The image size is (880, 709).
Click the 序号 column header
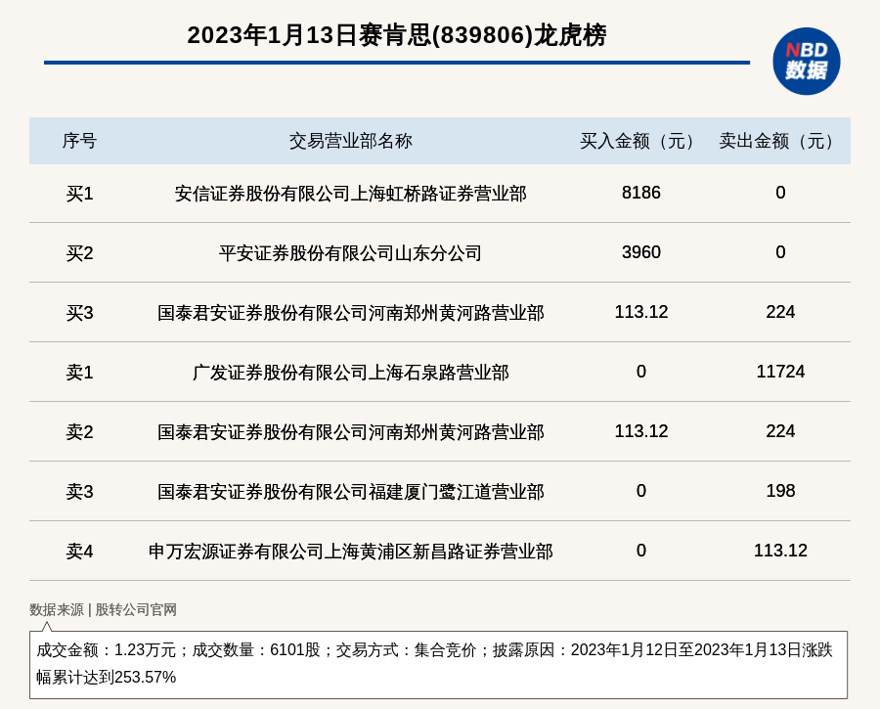(79, 141)
